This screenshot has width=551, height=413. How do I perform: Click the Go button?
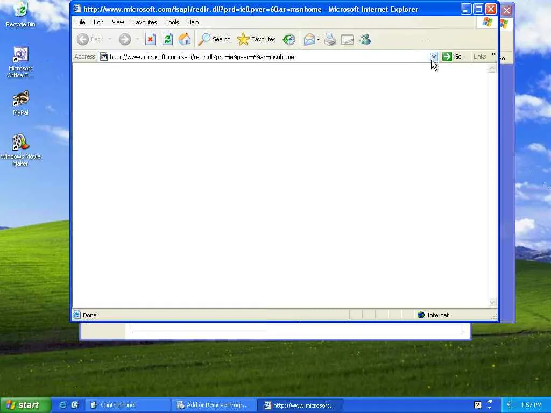coord(452,56)
